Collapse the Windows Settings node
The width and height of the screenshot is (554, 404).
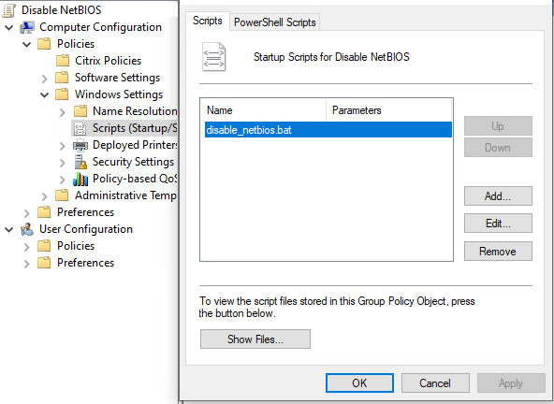45,94
